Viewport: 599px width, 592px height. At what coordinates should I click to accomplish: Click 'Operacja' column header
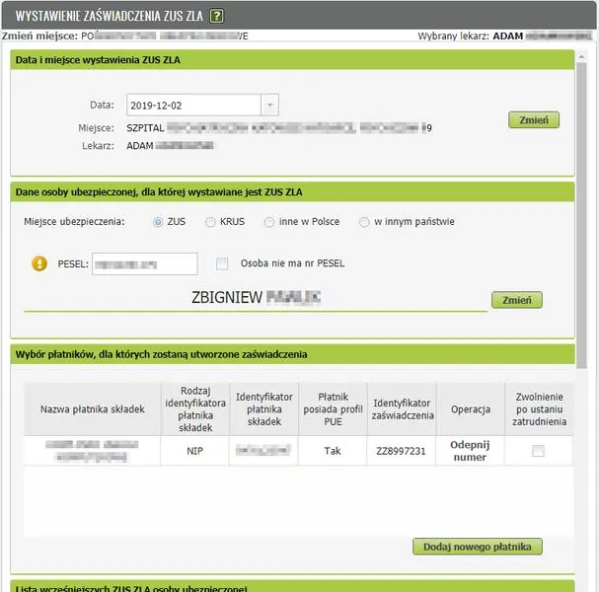point(471,409)
